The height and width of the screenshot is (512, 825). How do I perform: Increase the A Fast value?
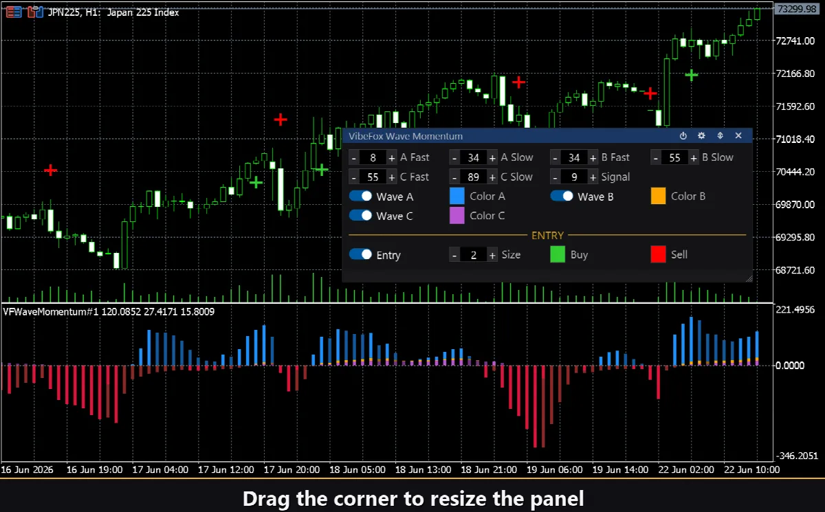pyautogui.click(x=392, y=158)
